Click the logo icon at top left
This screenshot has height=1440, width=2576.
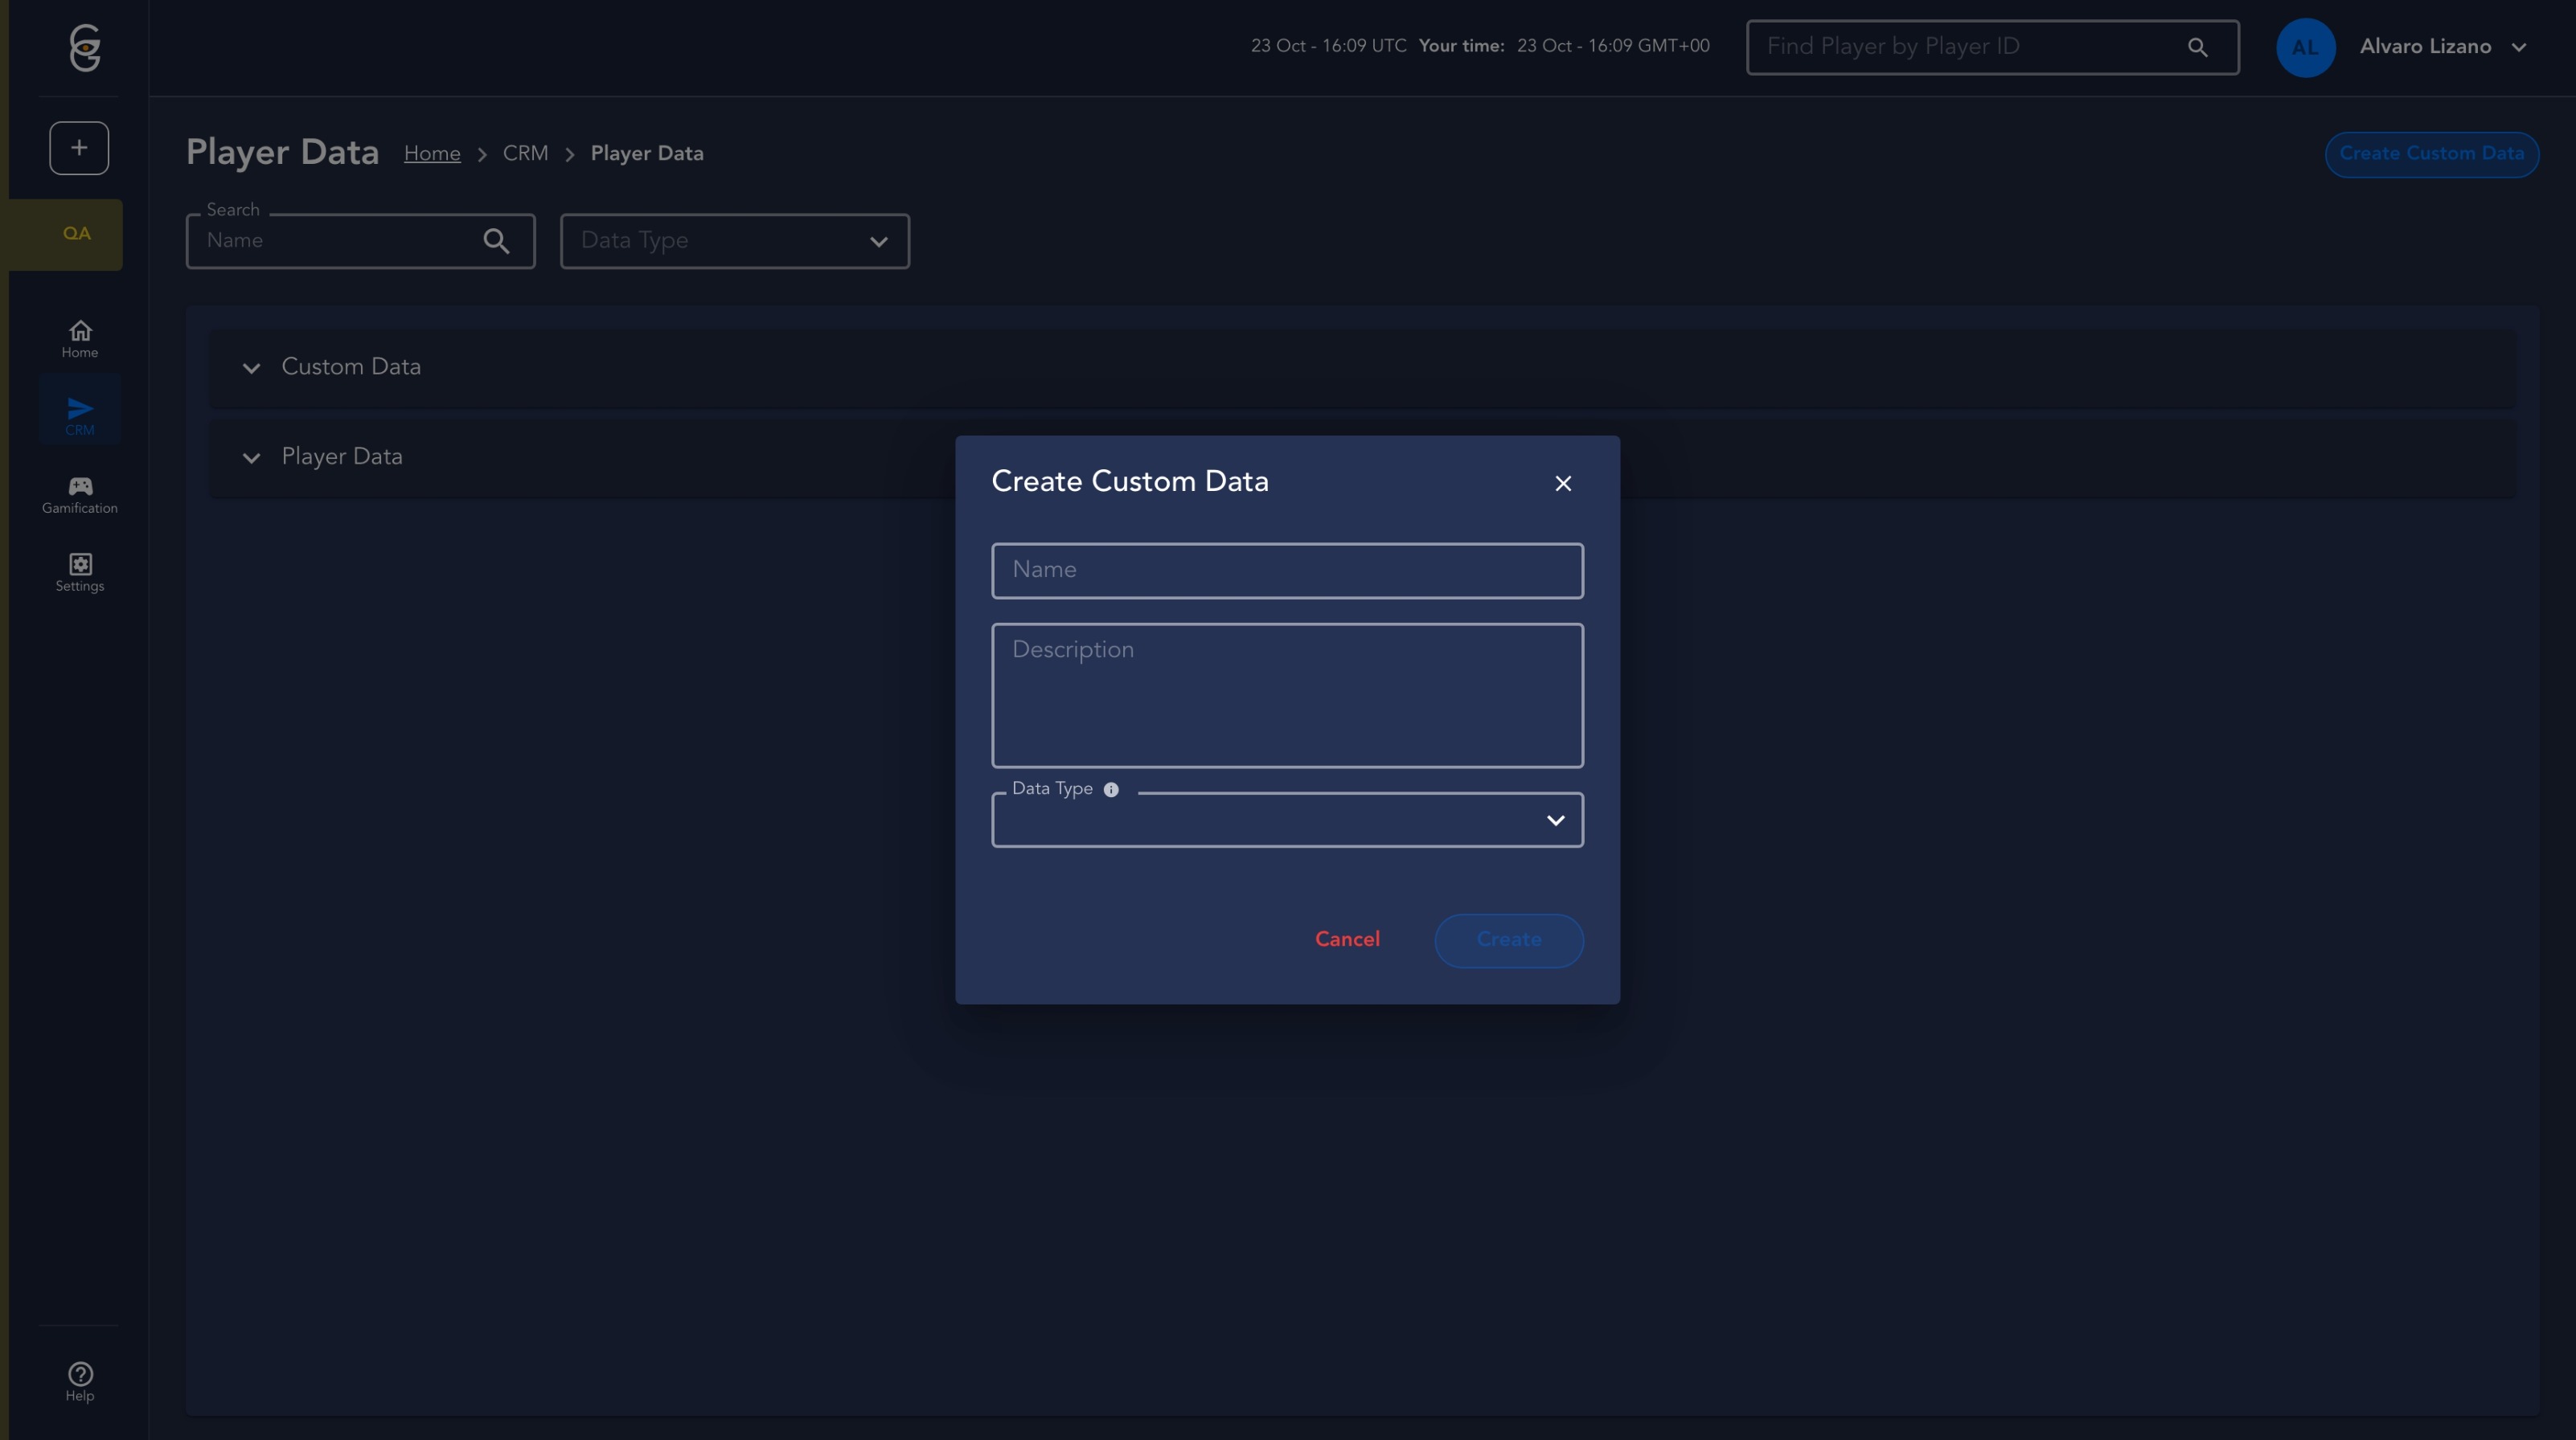pyautogui.click(x=85, y=47)
